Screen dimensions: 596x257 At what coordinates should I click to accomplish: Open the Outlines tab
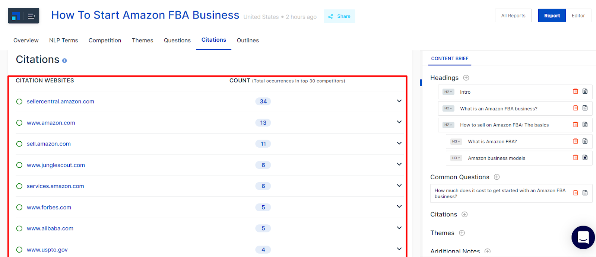248,40
